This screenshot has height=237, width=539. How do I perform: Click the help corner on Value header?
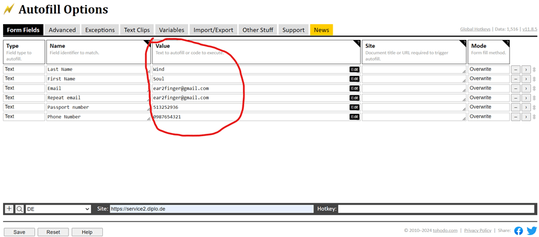(x=358, y=42)
